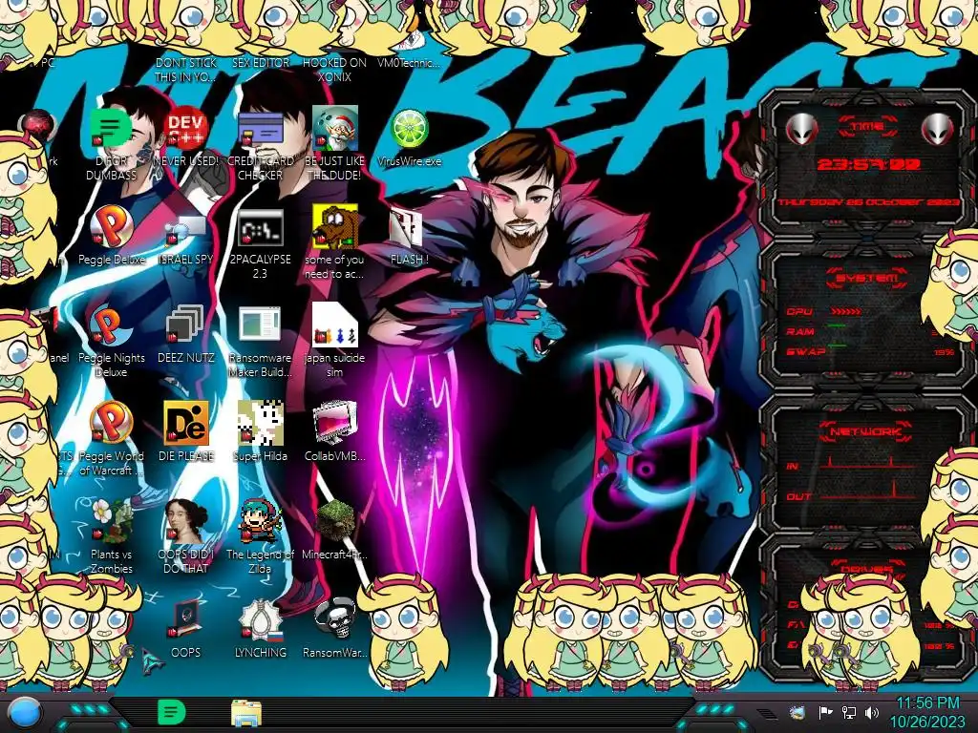Open the CREDIT CARD CHECKER shortcut
This screenshot has height=733, width=978.
pyautogui.click(x=260, y=129)
